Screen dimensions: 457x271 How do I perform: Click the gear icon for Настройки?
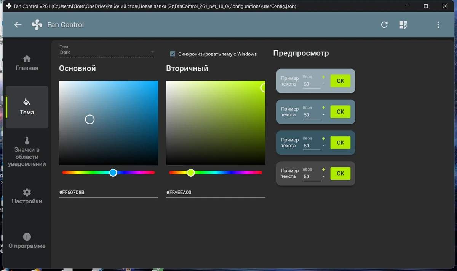pyautogui.click(x=27, y=192)
